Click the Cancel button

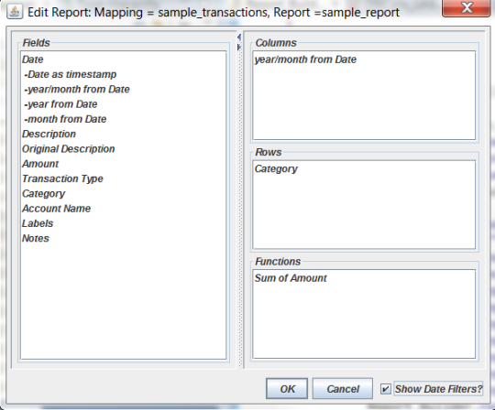pos(343,389)
